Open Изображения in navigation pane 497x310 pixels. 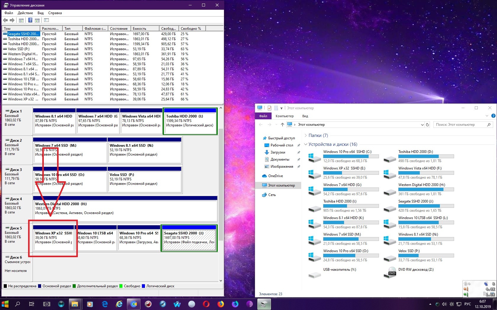[278, 167]
